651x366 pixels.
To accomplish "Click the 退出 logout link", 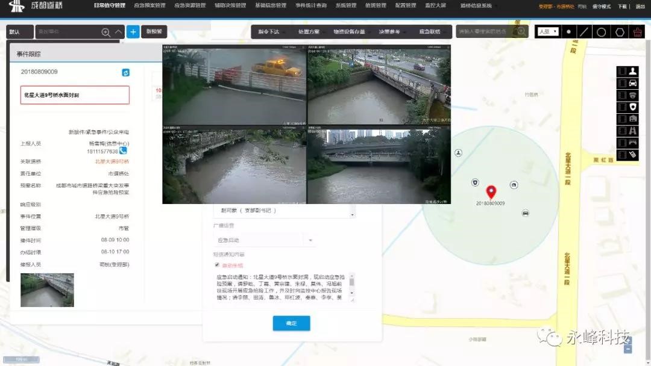I will point(640,6).
